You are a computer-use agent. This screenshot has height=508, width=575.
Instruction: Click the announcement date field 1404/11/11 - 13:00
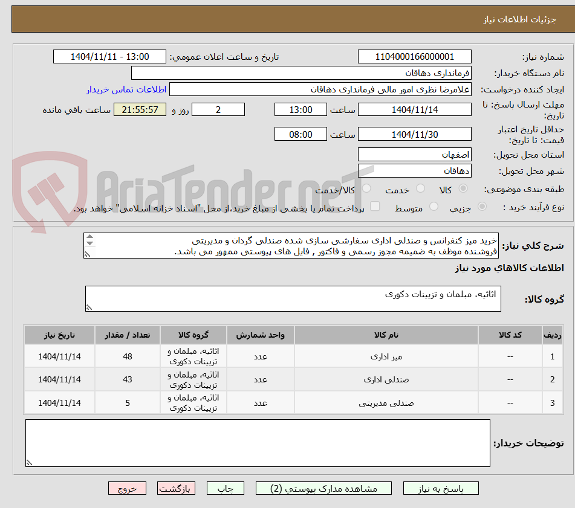(x=109, y=57)
